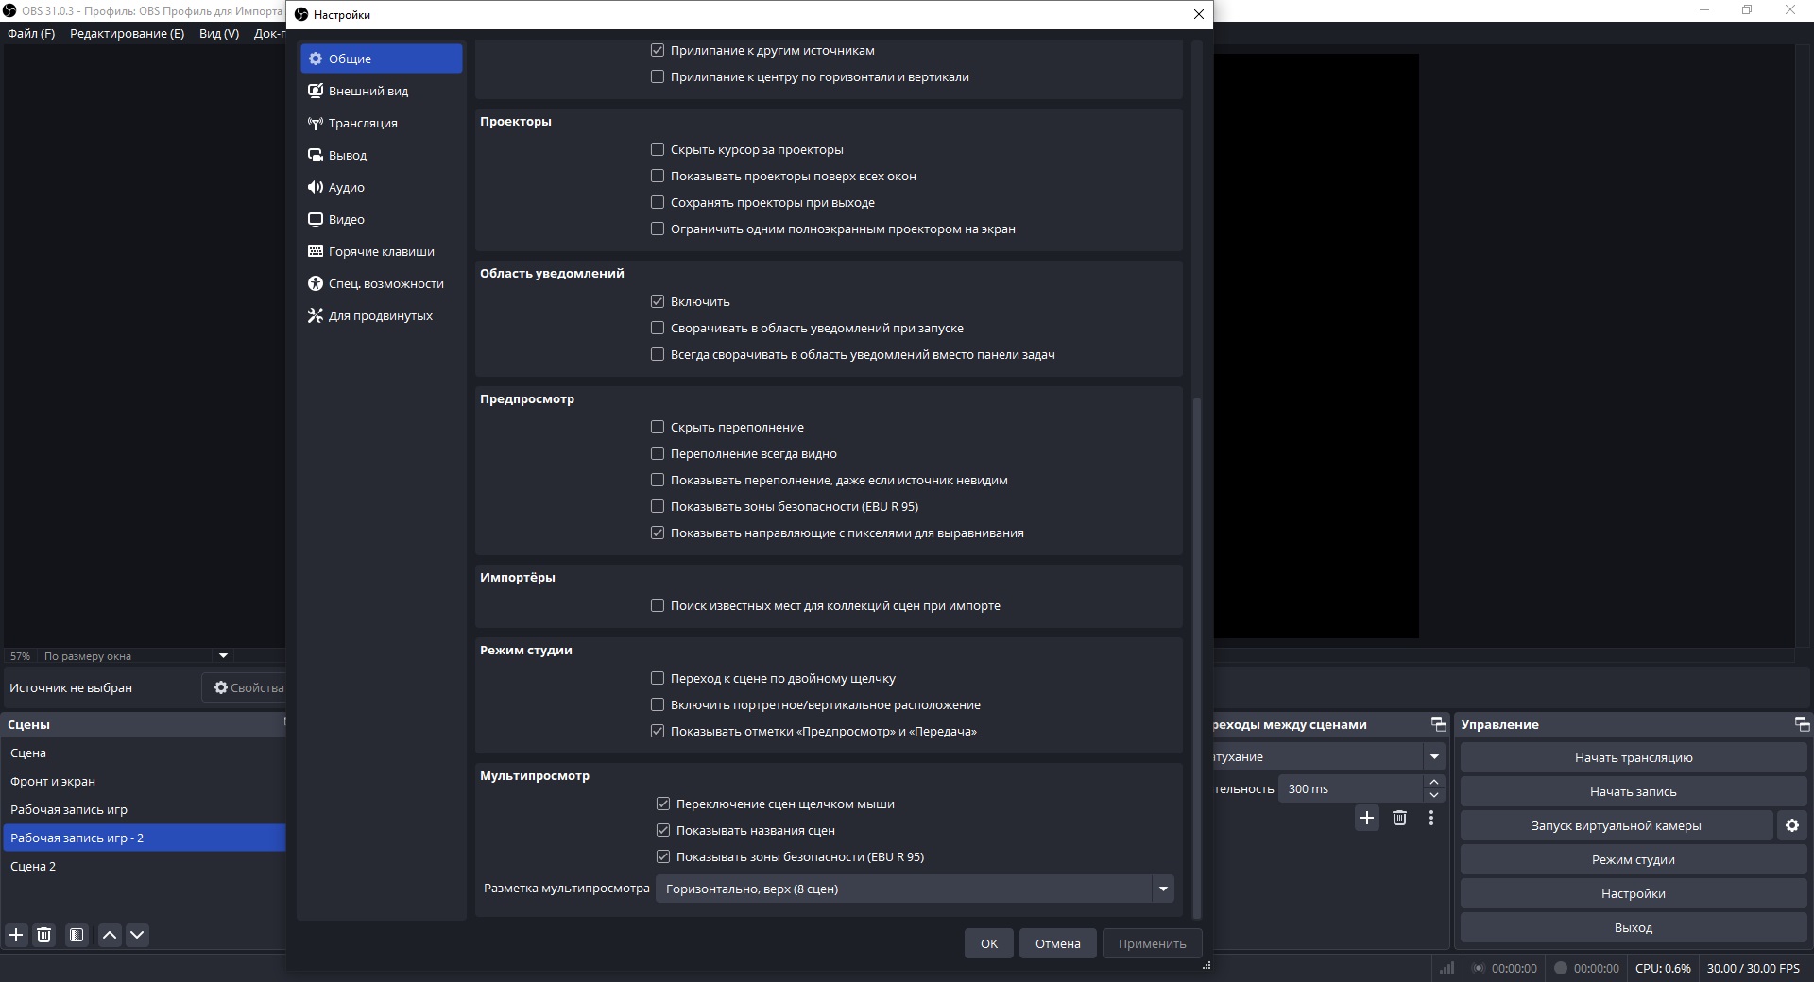Click Режим студии button
This screenshot has height=982, width=1814.
click(1634, 859)
